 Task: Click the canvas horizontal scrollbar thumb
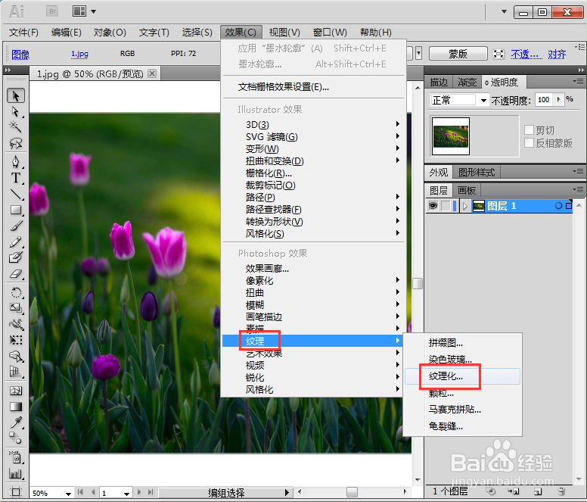pos(352,491)
